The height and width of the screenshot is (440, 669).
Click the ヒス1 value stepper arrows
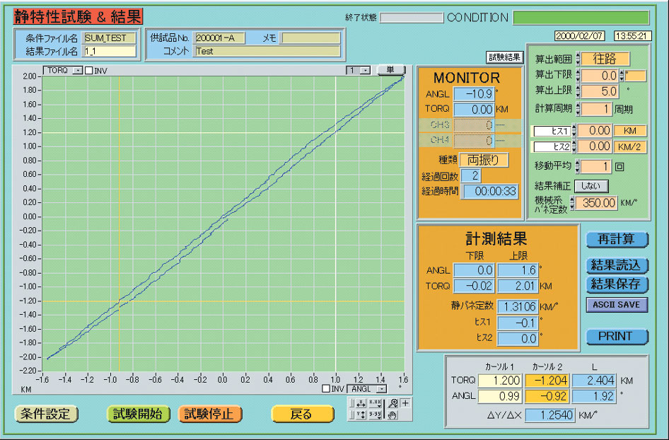(574, 131)
